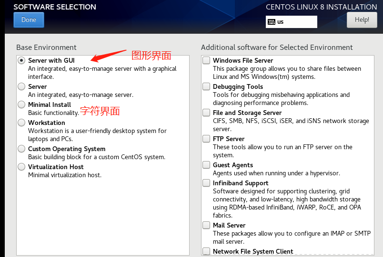
Task: Click 'Guest Agents' label text
Action: point(233,165)
